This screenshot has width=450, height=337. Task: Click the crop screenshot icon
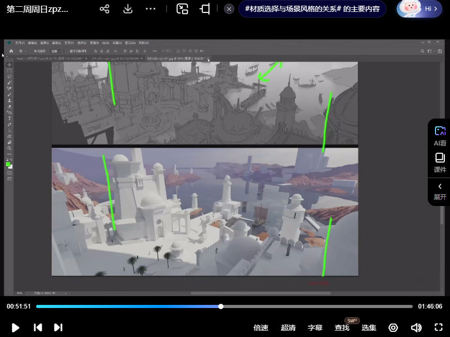205,9
